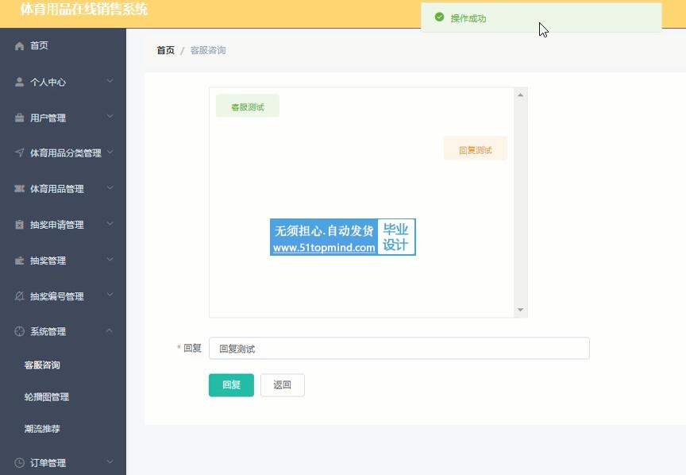686x475 pixels.
Task: Click the circular icon beside 系统管理
Action: coord(19,331)
